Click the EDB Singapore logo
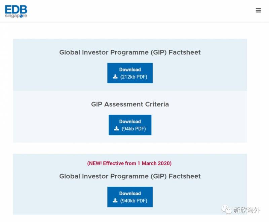Viewport: 269px width, 222px height. pyautogui.click(x=16, y=11)
